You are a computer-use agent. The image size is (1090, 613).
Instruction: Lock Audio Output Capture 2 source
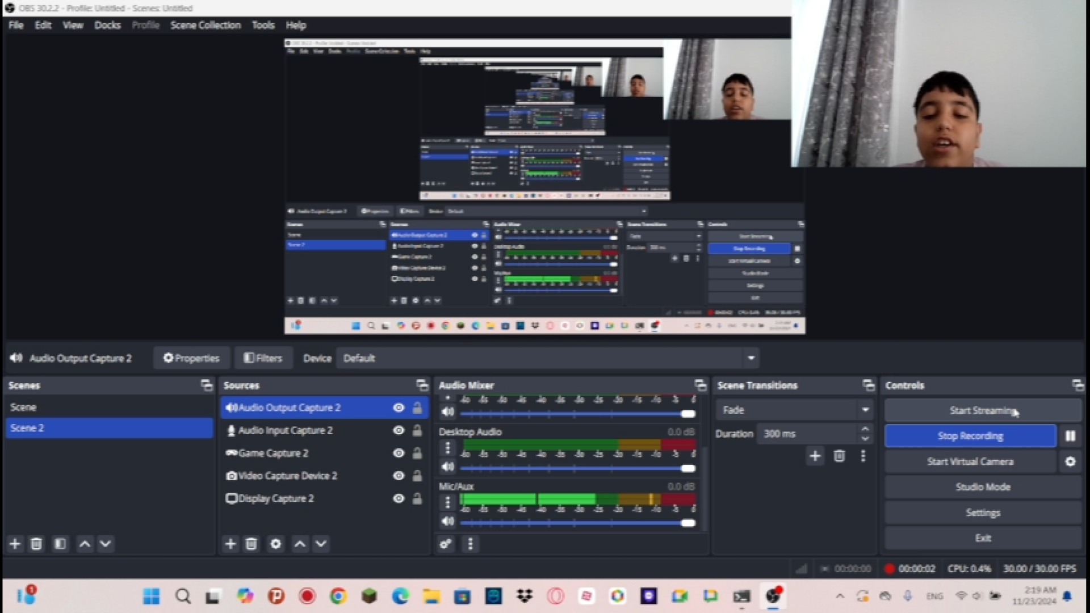coord(417,408)
